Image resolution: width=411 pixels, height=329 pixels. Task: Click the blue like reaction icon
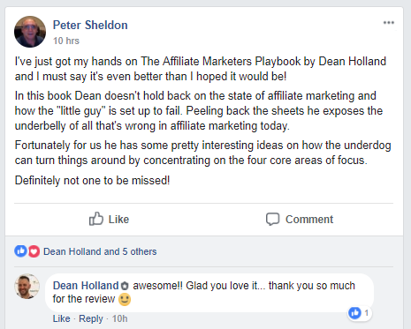[20, 251]
